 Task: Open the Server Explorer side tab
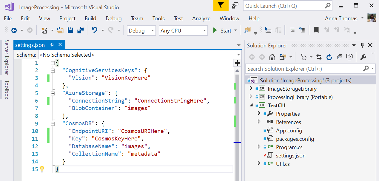(7, 57)
